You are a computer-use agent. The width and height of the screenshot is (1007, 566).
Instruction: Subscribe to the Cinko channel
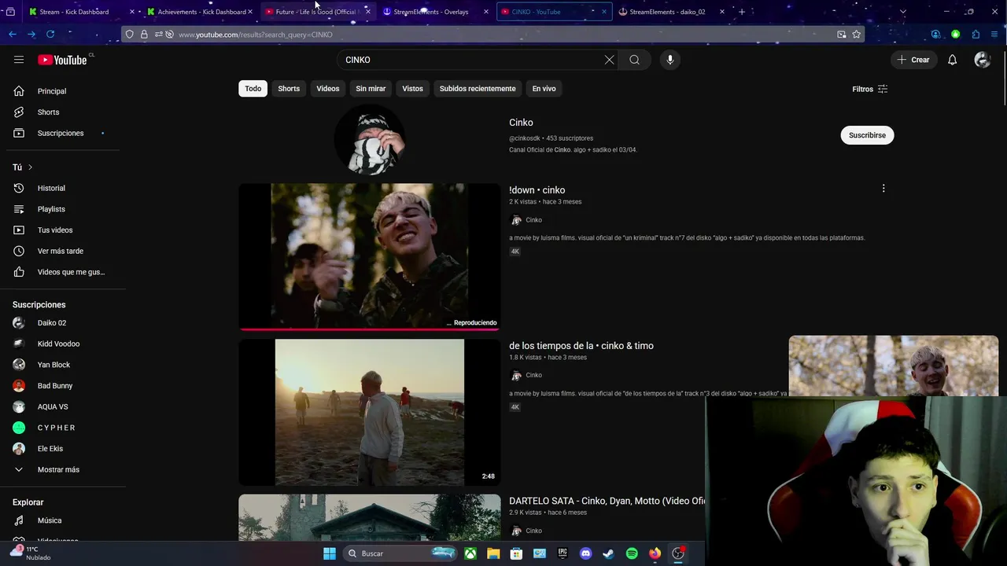pos(867,135)
